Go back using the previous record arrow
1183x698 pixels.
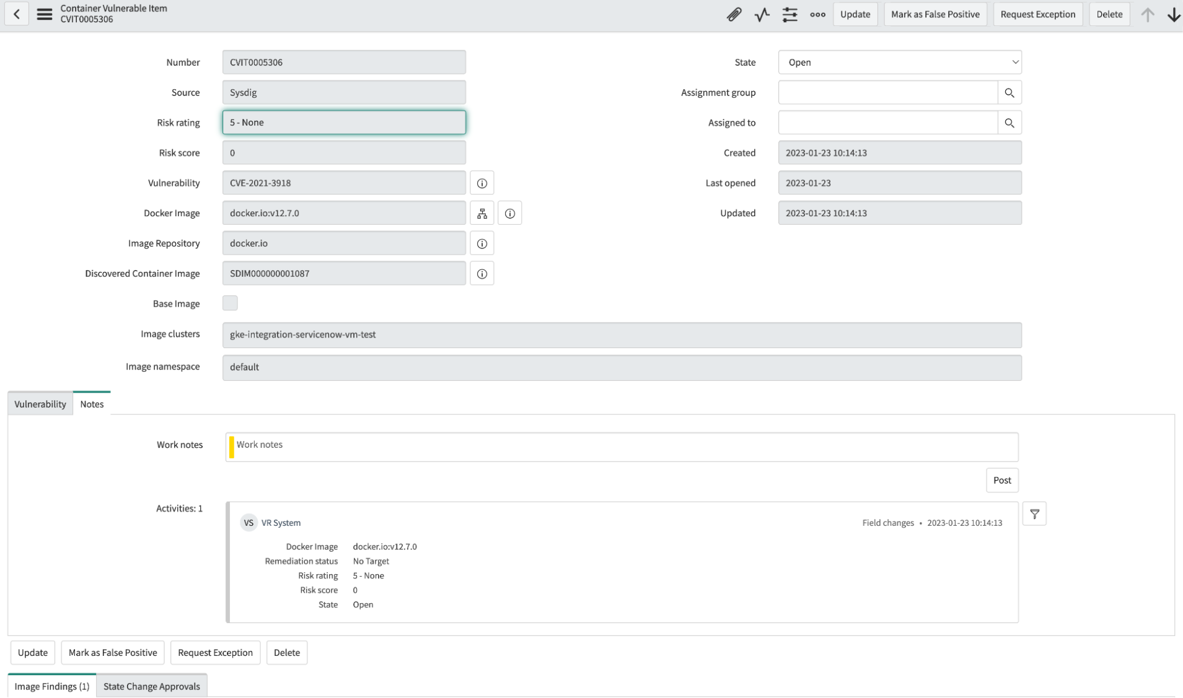(x=17, y=14)
